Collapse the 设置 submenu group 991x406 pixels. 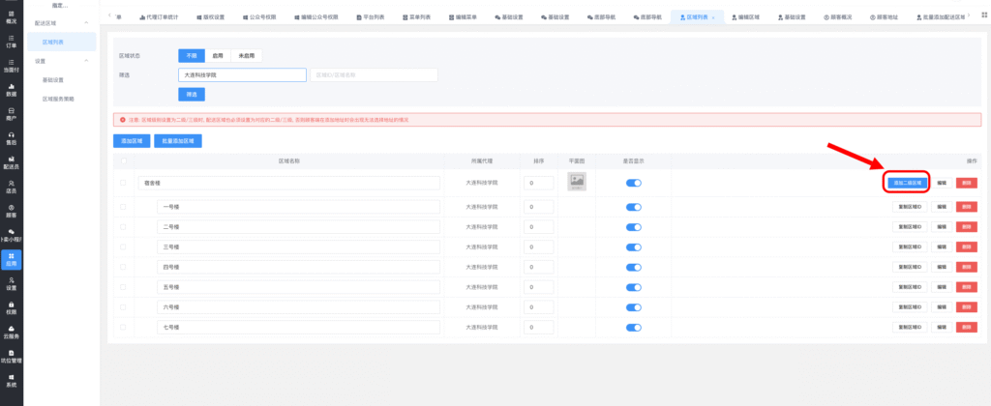[88, 61]
